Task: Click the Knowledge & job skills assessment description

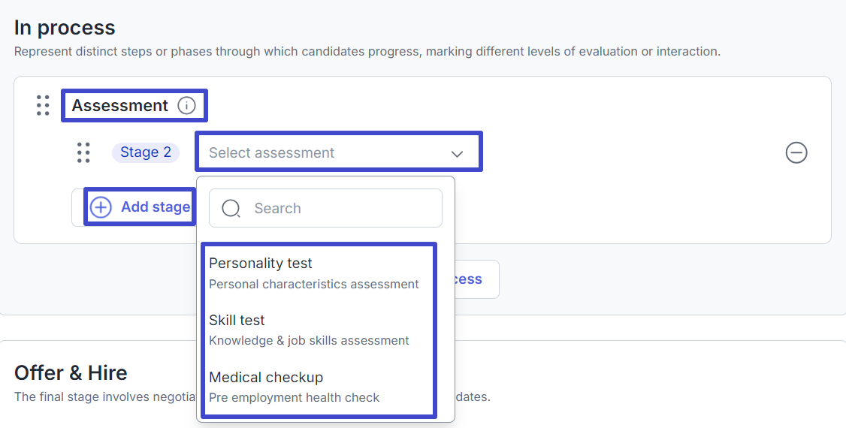Action: (309, 341)
